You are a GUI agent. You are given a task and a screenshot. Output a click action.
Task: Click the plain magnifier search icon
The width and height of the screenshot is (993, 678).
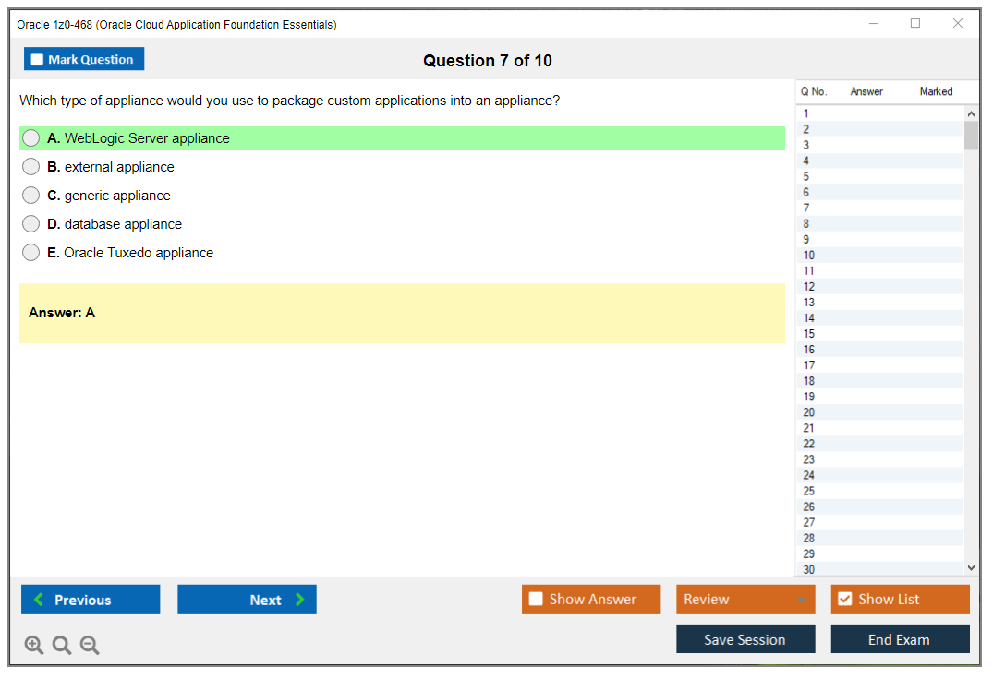click(x=61, y=645)
